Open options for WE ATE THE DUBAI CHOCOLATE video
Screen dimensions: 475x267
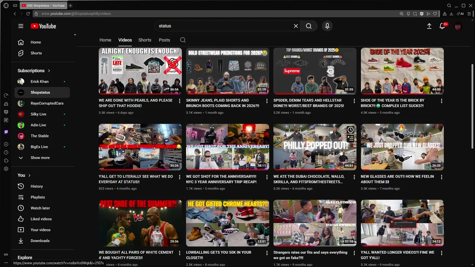pos(354,177)
